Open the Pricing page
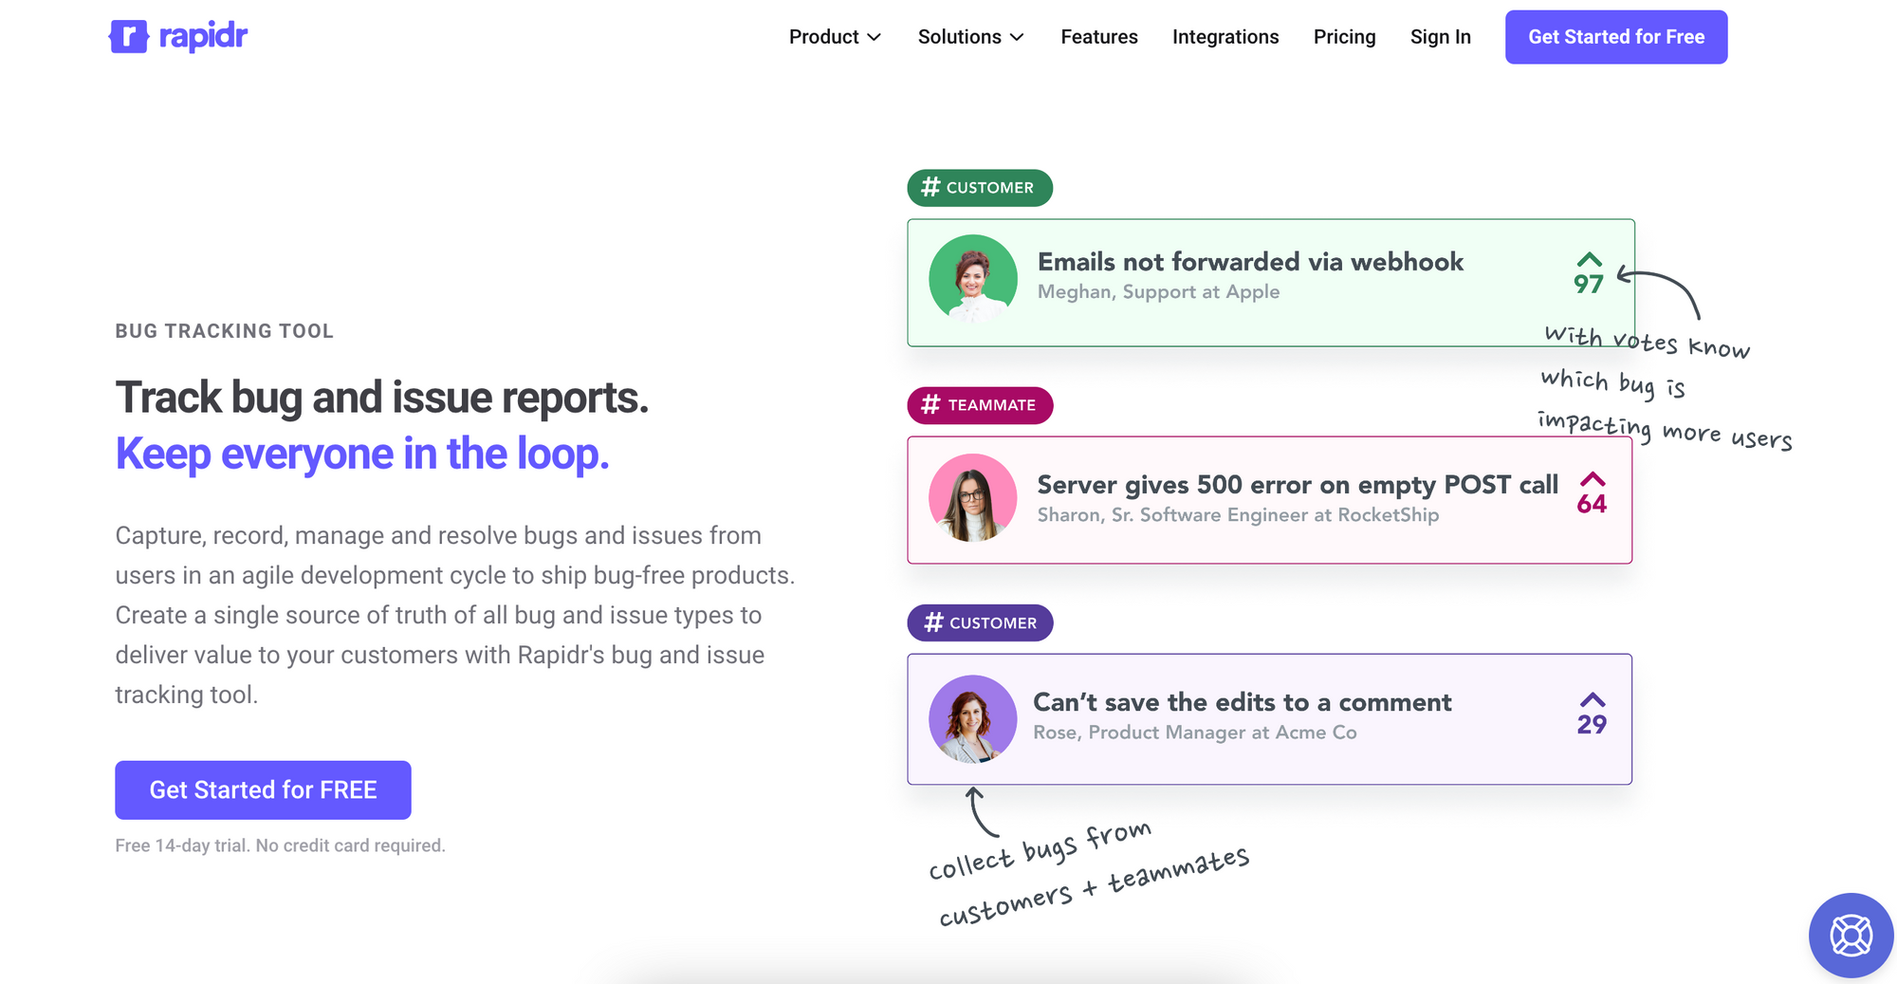This screenshot has width=1897, height=984. (1344, 37)
